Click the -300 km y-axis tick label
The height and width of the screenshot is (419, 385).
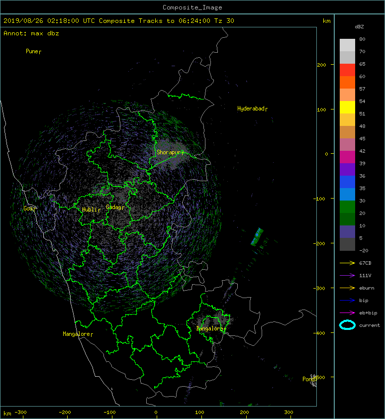pyautogui.click(x=319, y=288)
